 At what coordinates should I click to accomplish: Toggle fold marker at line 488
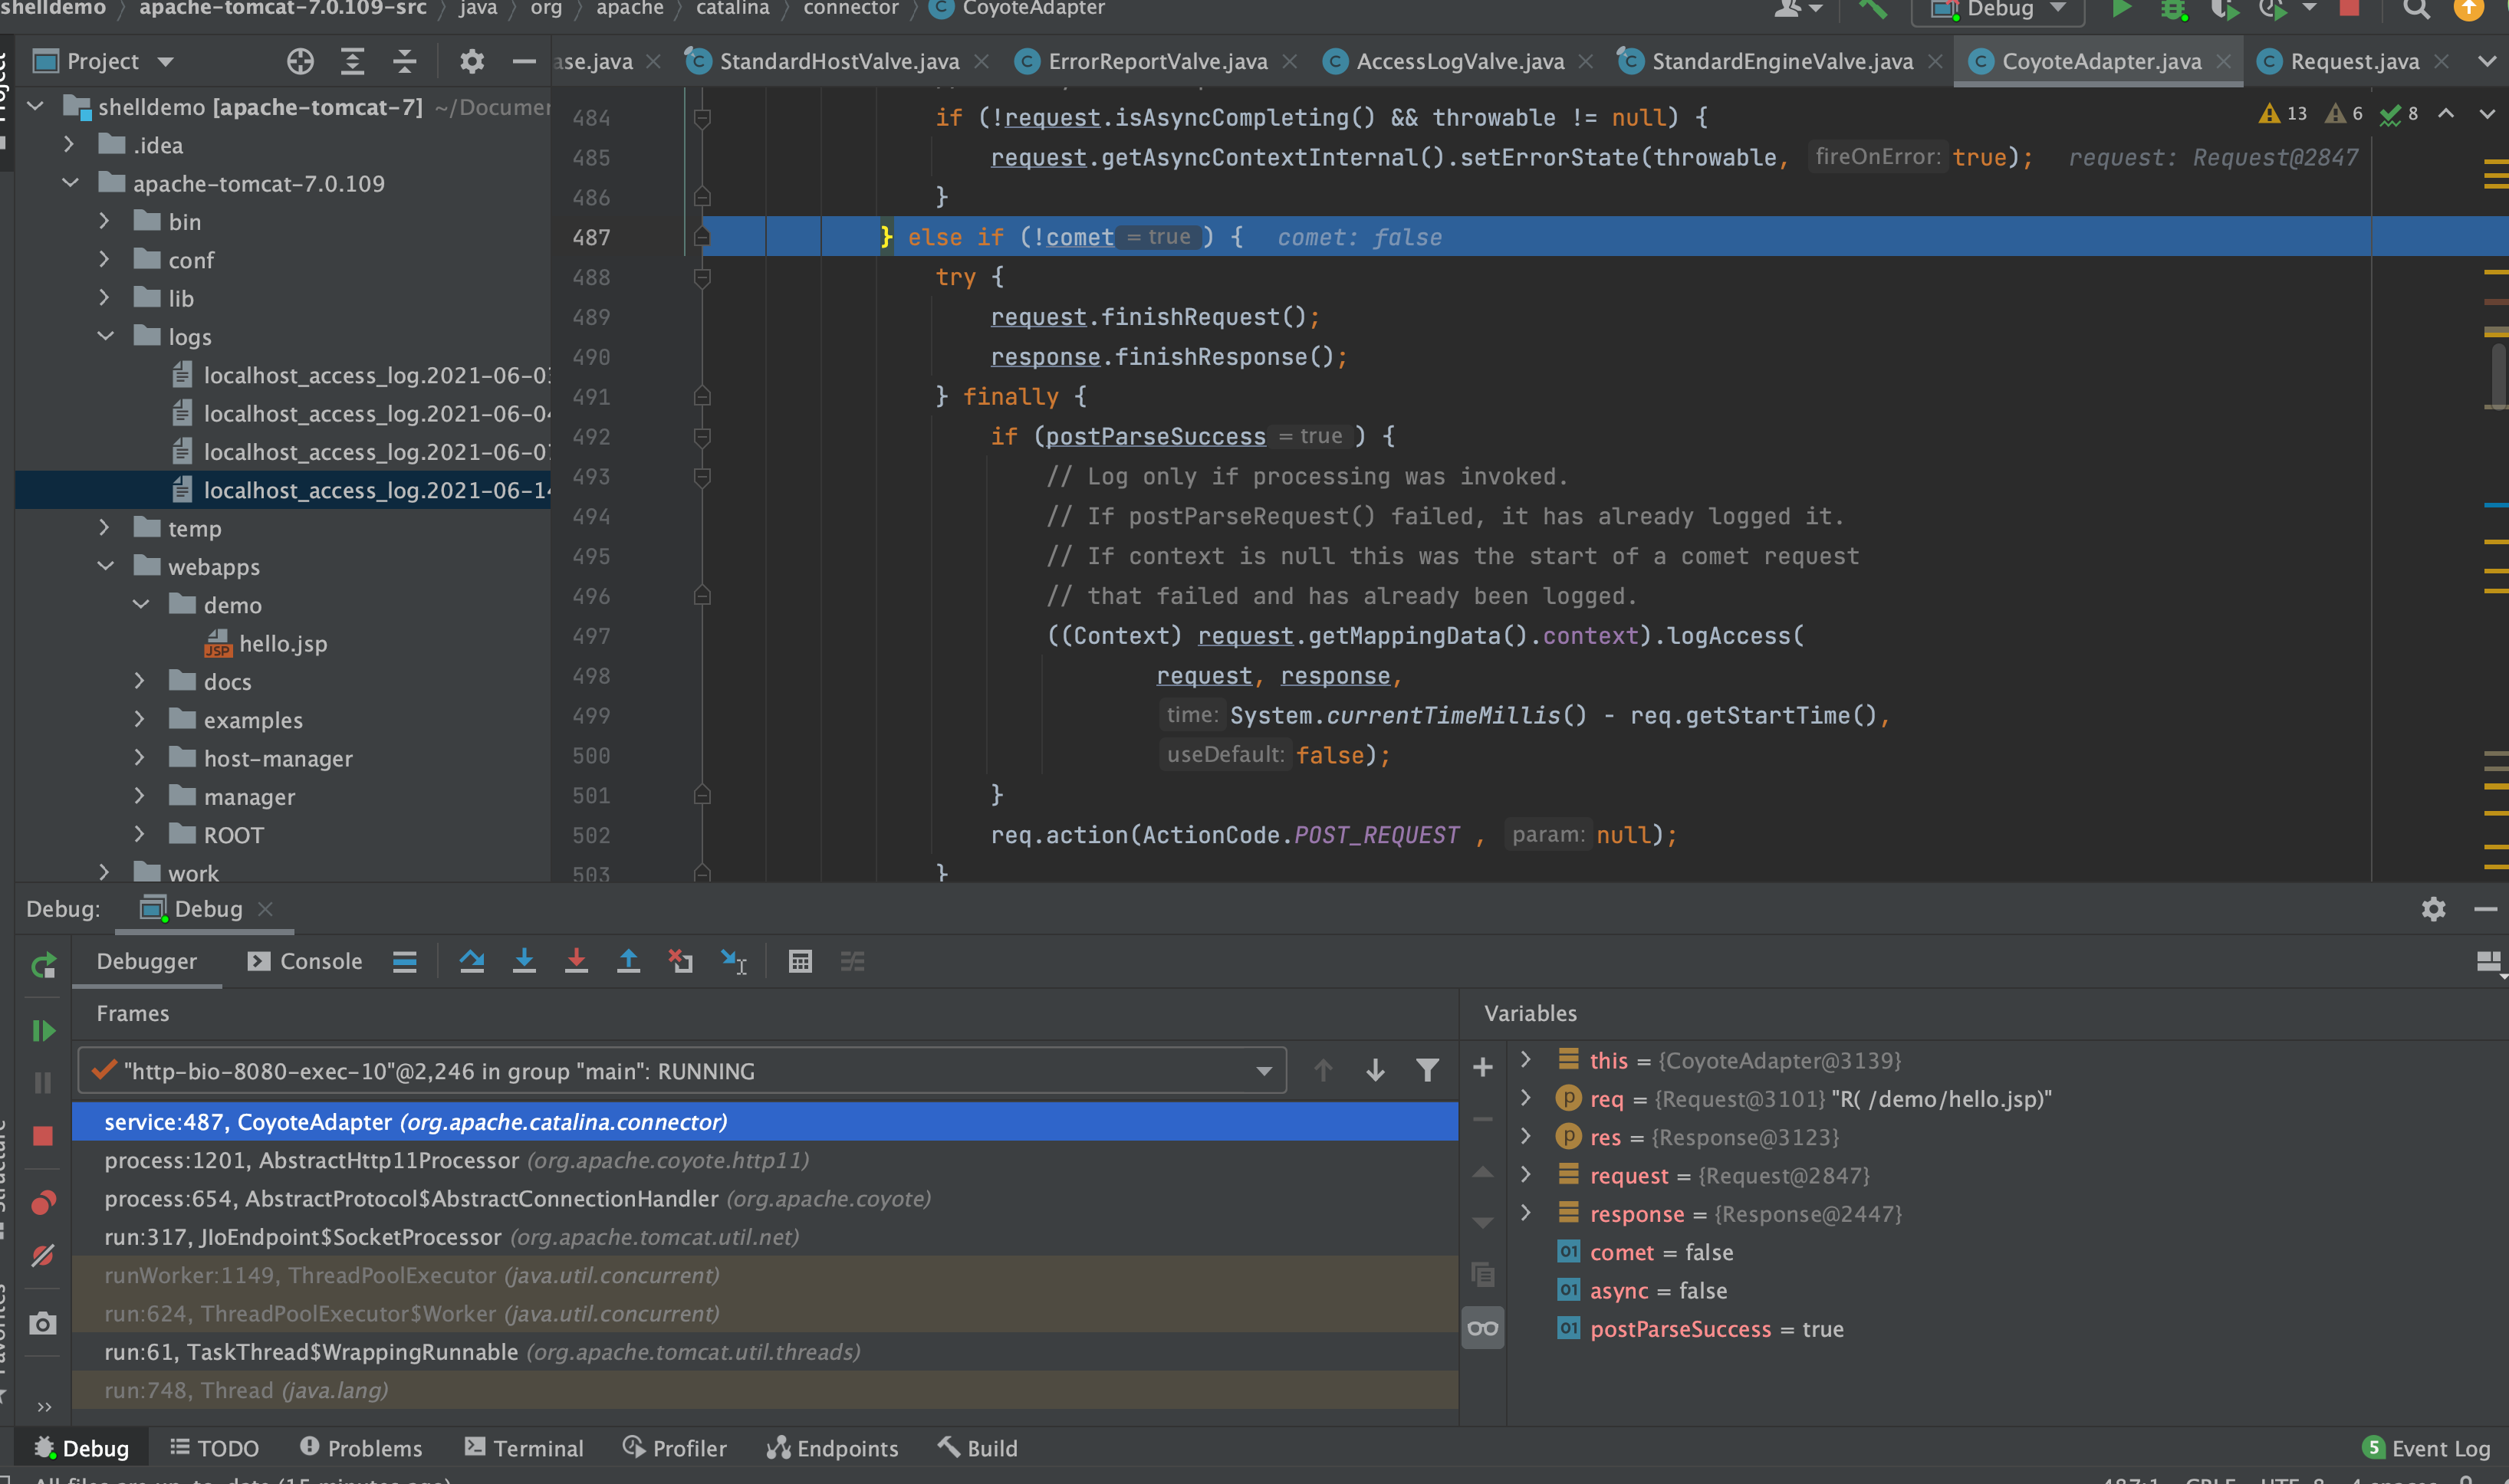point(702,277)
